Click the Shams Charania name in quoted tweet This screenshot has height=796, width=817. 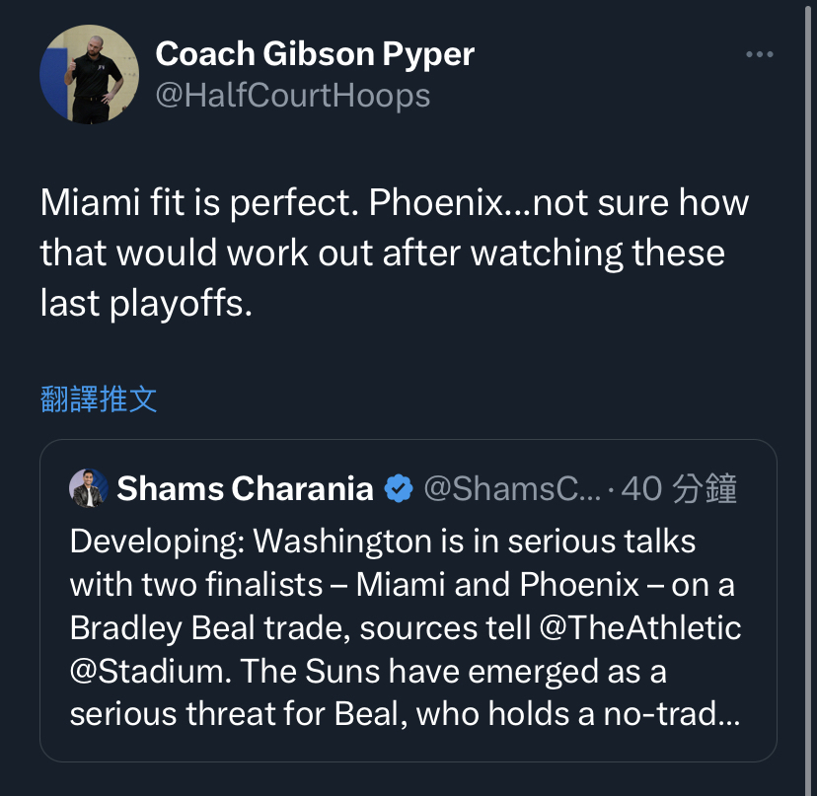(245, 488)
